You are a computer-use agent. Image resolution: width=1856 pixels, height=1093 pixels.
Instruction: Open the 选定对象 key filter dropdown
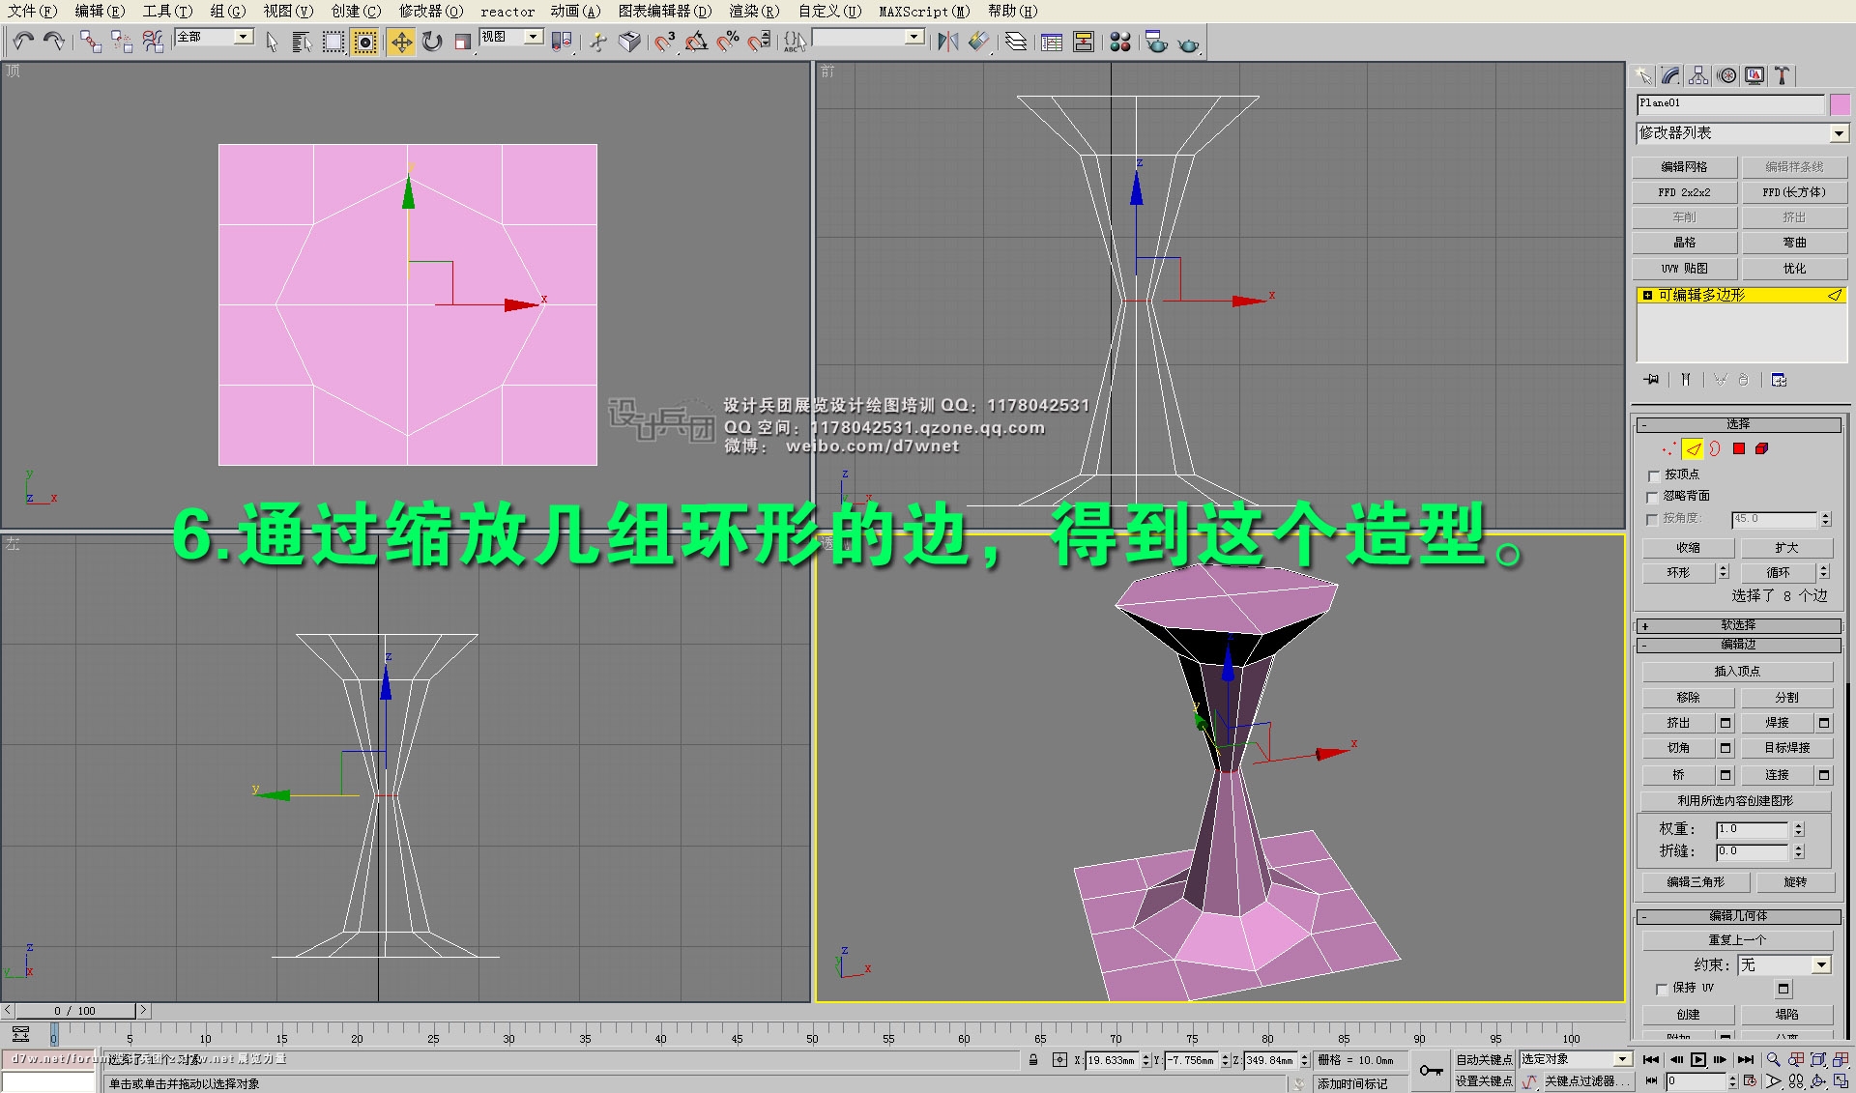pos(1576,1059)
